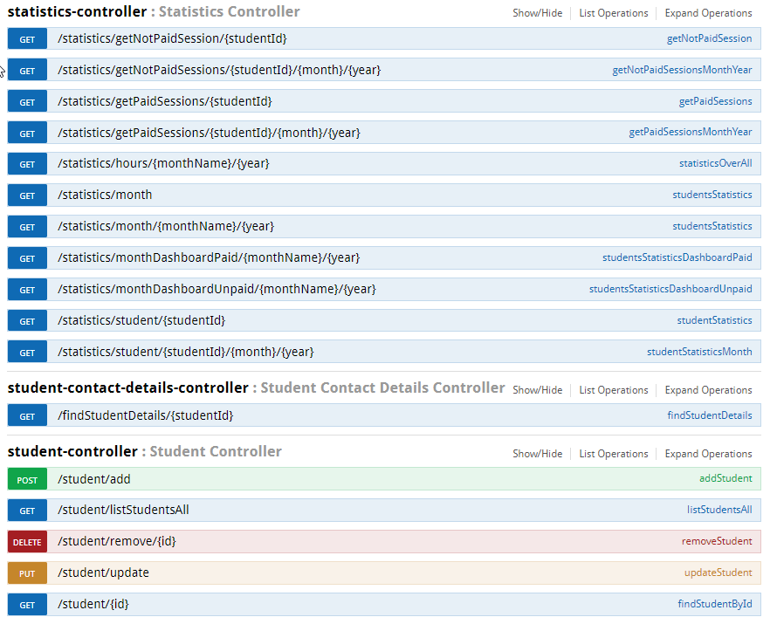Click the studentsStatisticsDashboardUnpaid operation link

pyautogui.click(x=670, y=289)
